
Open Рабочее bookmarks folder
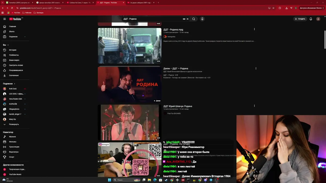click(x=27, y=13)
